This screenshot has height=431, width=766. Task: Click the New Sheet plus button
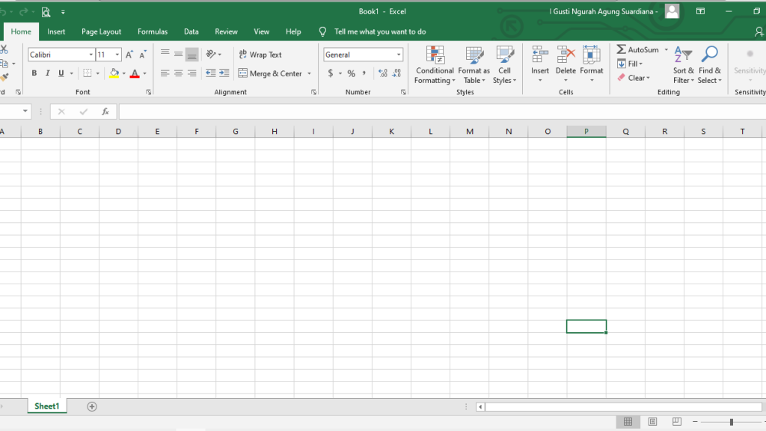click(x=91, y=406)
